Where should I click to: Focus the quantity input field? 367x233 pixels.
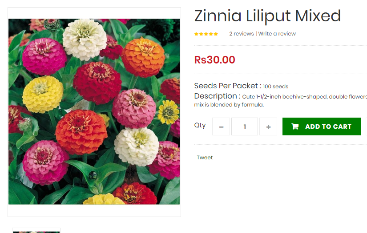pos(245,126)
